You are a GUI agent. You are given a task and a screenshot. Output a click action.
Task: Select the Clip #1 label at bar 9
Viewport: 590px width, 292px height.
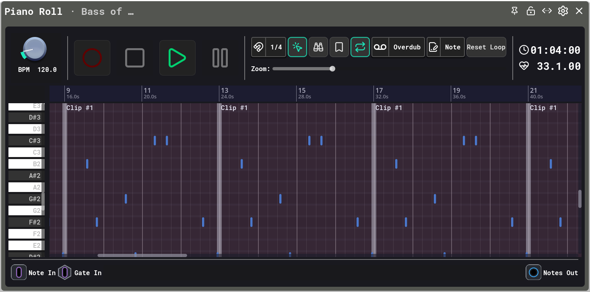coord(80,108)
